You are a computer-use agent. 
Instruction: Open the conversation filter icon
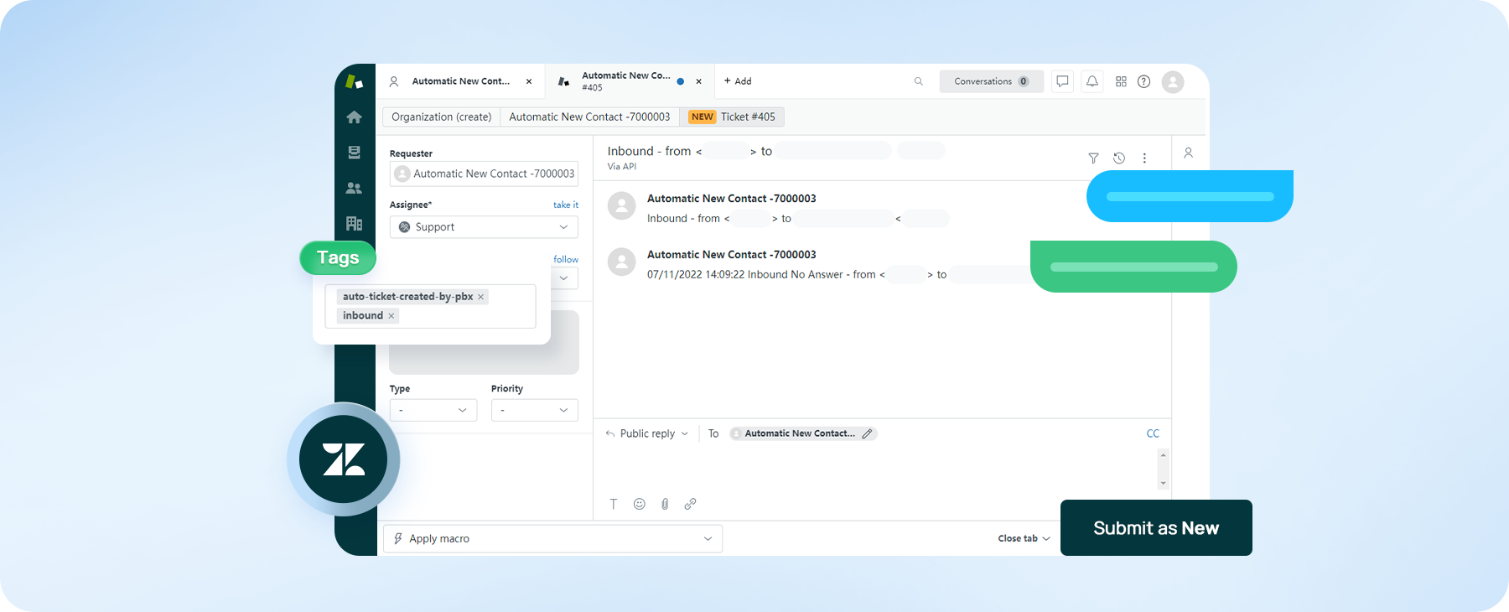coord(1093,158)
